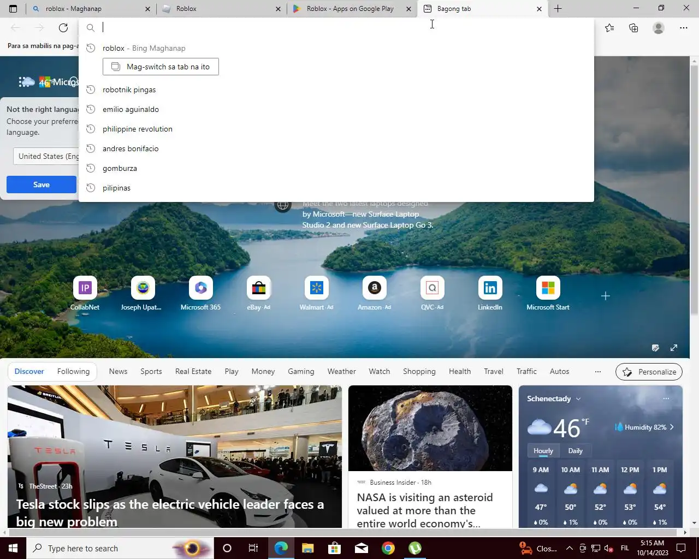Open the News category
Image resolution: width=699 pixels, height=559 pixels.
(x=118, y=371)
